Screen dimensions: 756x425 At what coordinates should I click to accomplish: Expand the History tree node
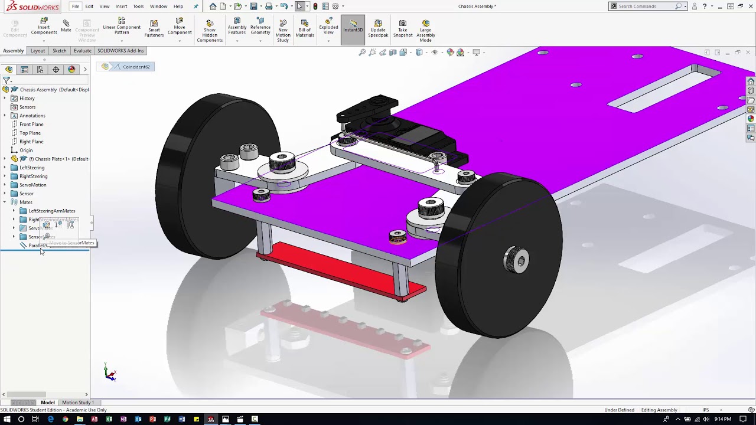click(5, 99)
